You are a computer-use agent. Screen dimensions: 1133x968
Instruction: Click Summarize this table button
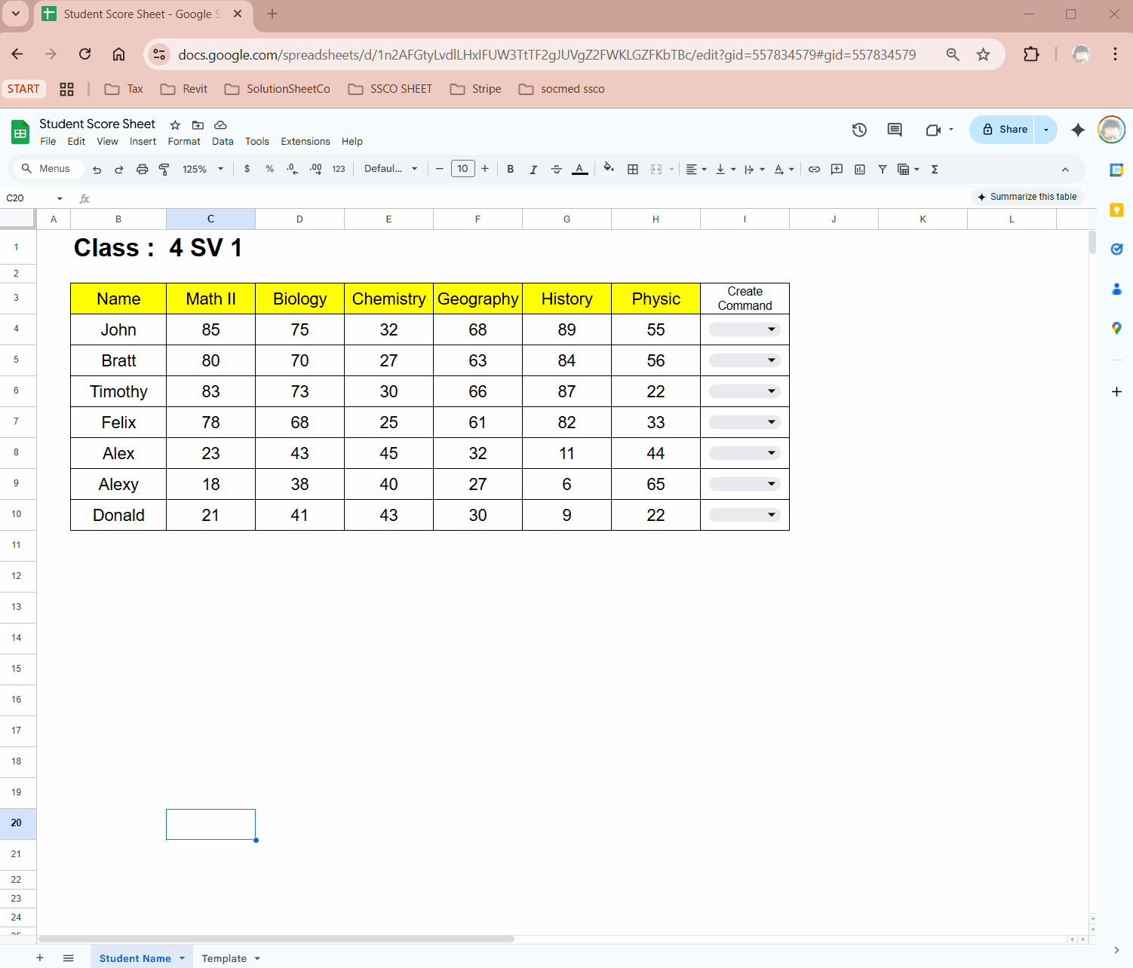tap(1027, 197)
